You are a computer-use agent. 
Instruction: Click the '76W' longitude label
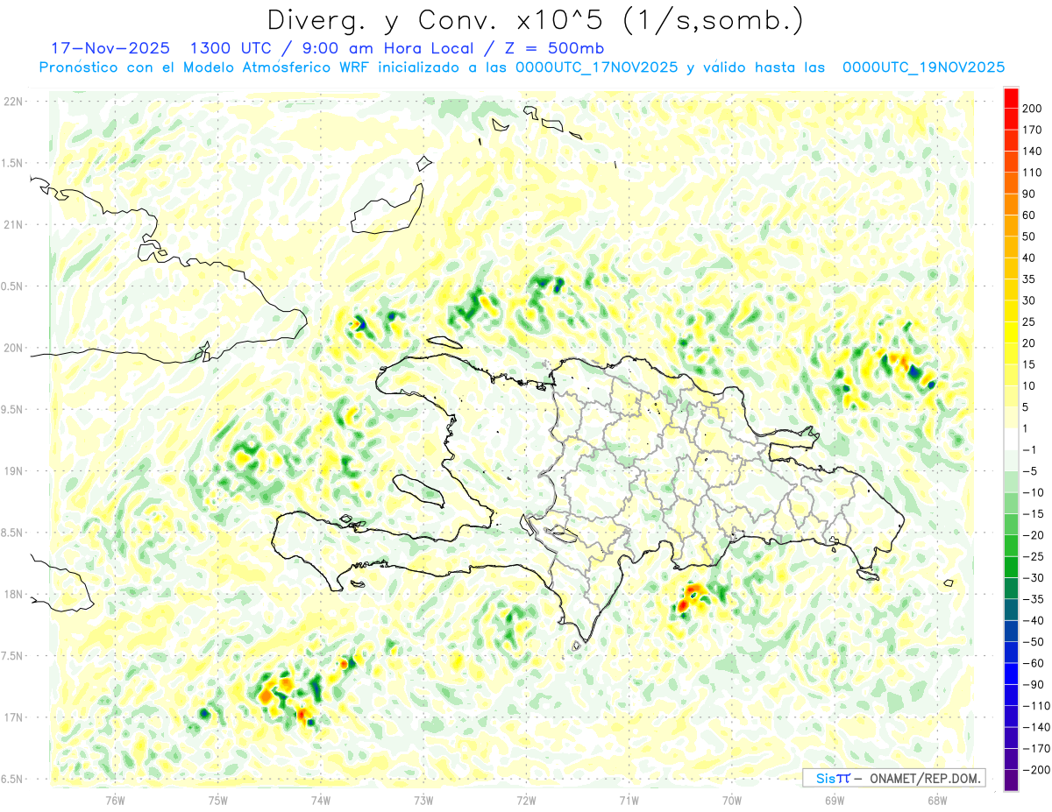115,800
